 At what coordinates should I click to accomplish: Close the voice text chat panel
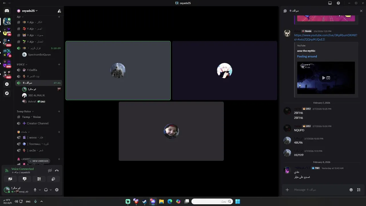tap(361, 11)
